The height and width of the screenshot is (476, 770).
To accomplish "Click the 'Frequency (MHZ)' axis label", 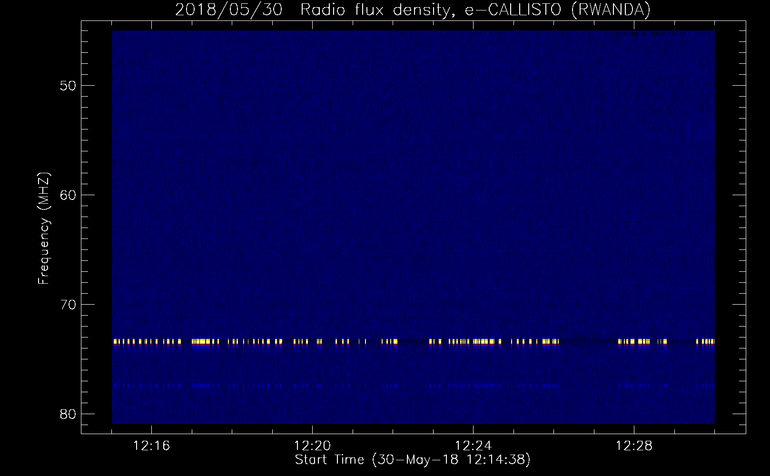I will click(44, 229).
